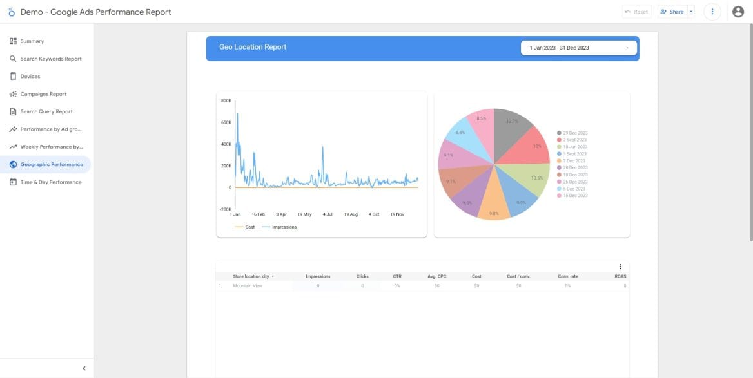Open the Share dropdown arrow
This screenshot has width=753, height=378.
[691, 12]
